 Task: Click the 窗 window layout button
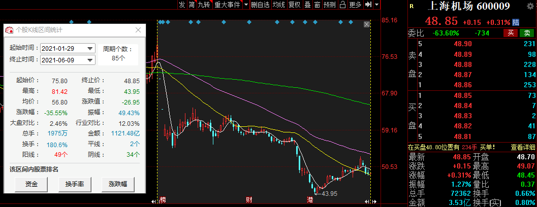(x=317, y=5)
